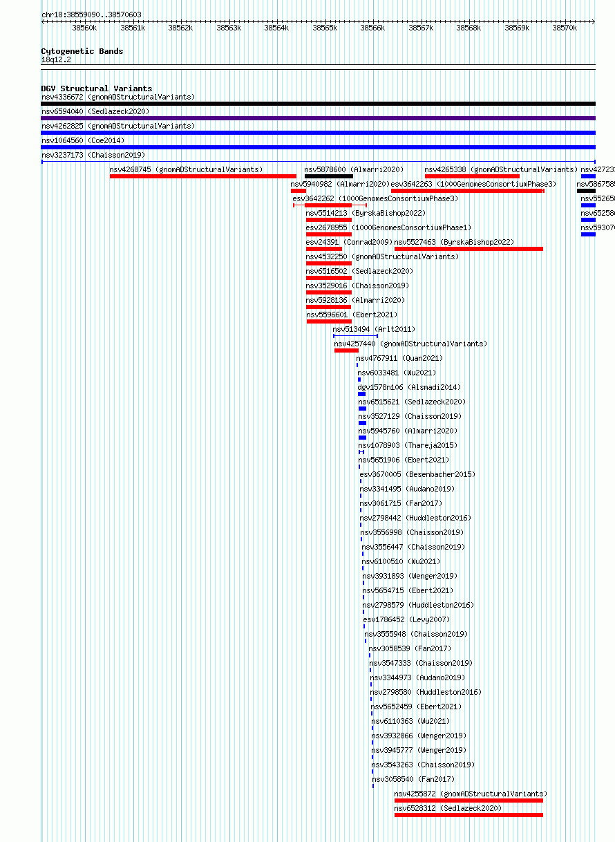Open nsv2798442 (Huddleston2016) label

tap(415, 518)
